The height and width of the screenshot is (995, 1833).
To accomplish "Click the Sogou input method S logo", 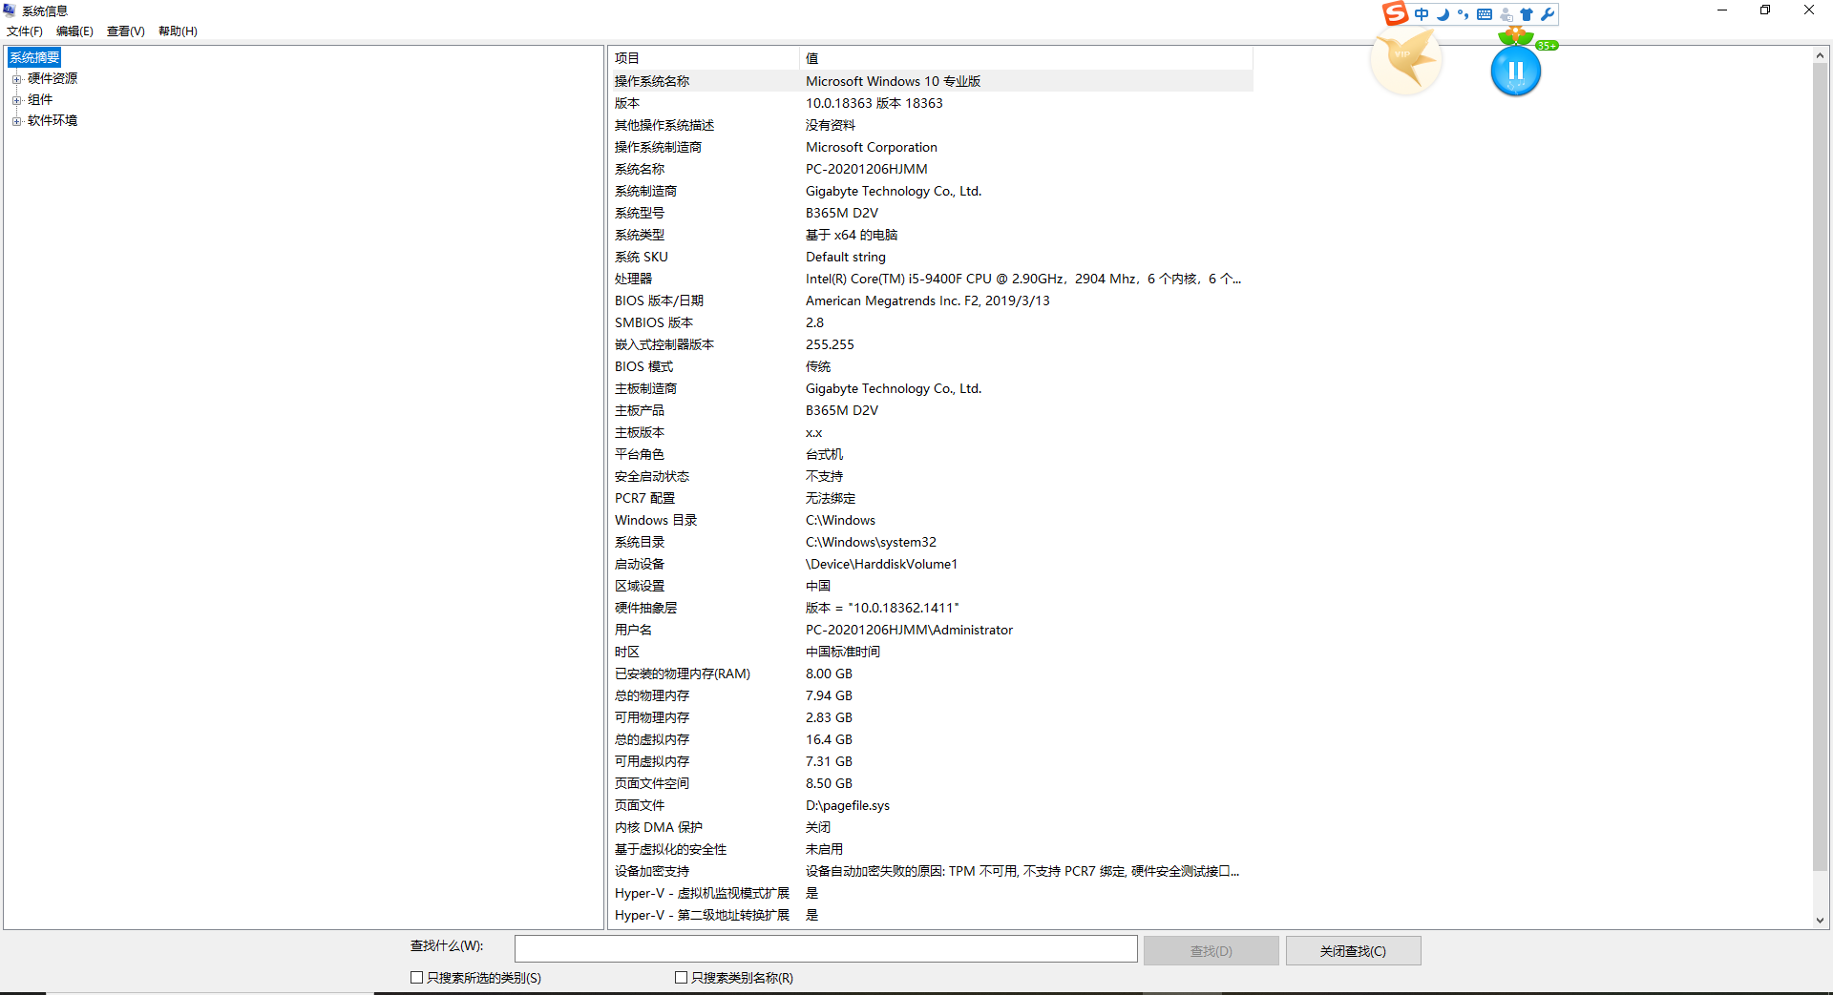I will click(1396, 13).
